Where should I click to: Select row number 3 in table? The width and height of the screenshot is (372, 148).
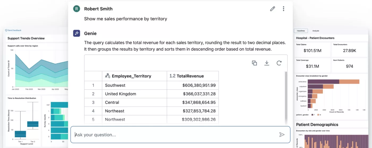pyautogui.click(x=93, y=102)
